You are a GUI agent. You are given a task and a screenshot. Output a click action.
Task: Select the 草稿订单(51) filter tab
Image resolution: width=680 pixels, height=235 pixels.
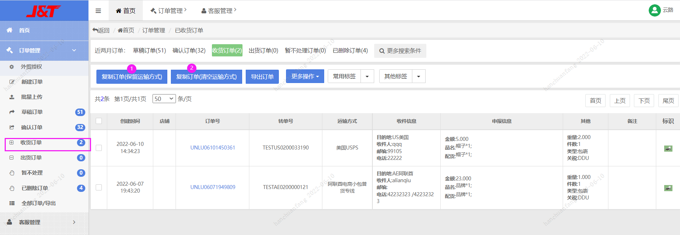click(149, 51)
